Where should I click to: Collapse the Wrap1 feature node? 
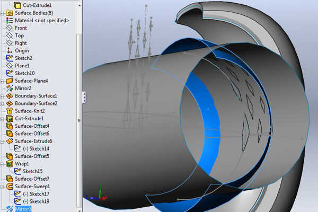coord(2,164)
